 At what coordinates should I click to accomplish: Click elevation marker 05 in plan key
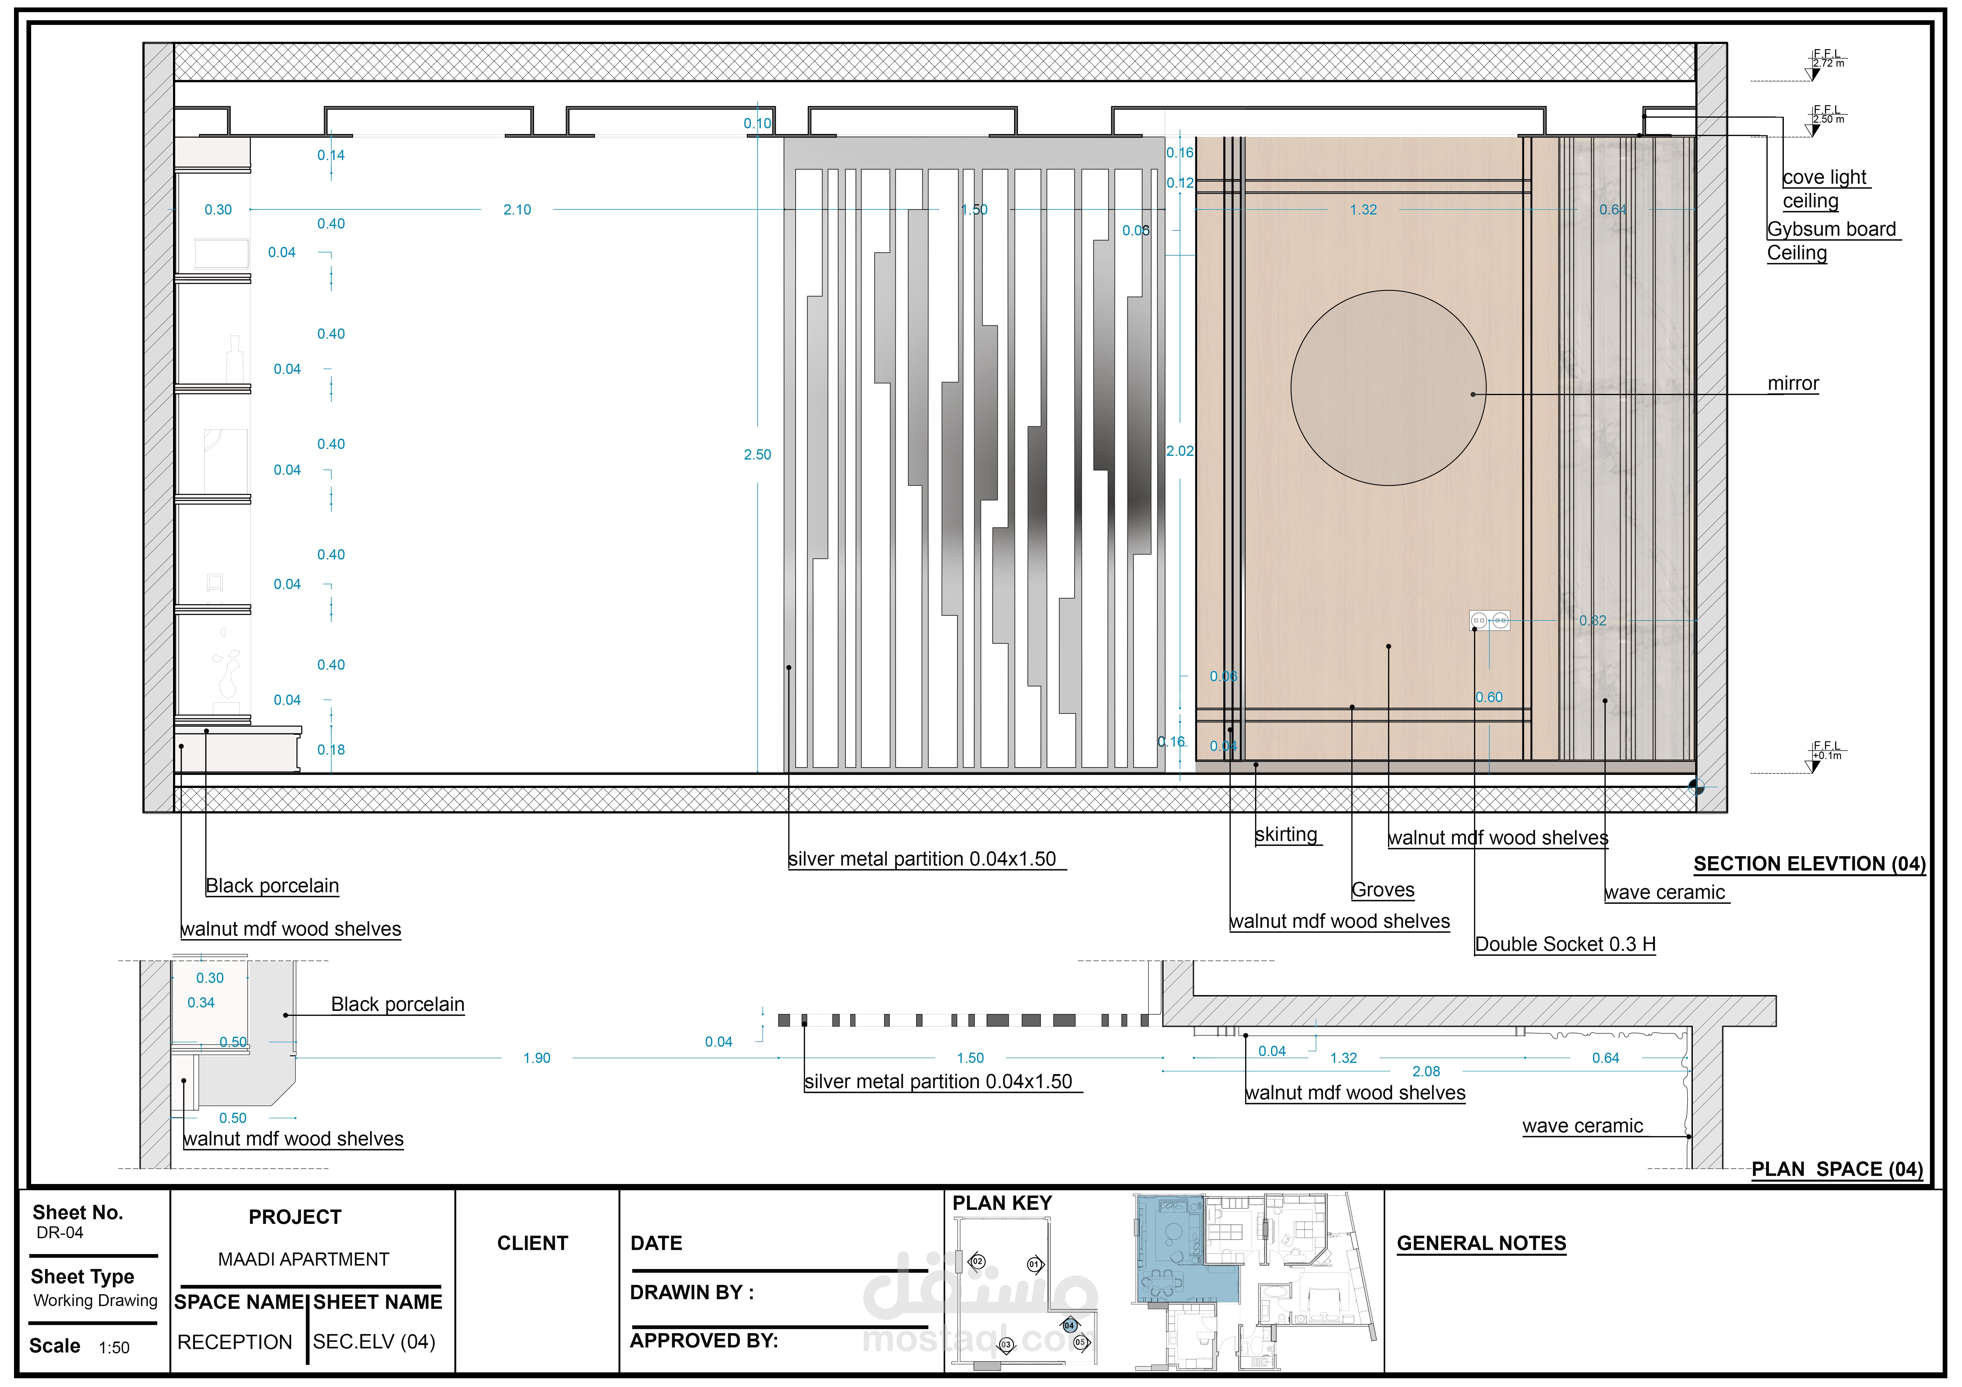pyautogui.click(x=1080, y=1342)
